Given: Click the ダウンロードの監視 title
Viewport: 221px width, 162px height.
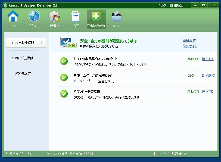Looking at the screenshot, I should [87, 92].
